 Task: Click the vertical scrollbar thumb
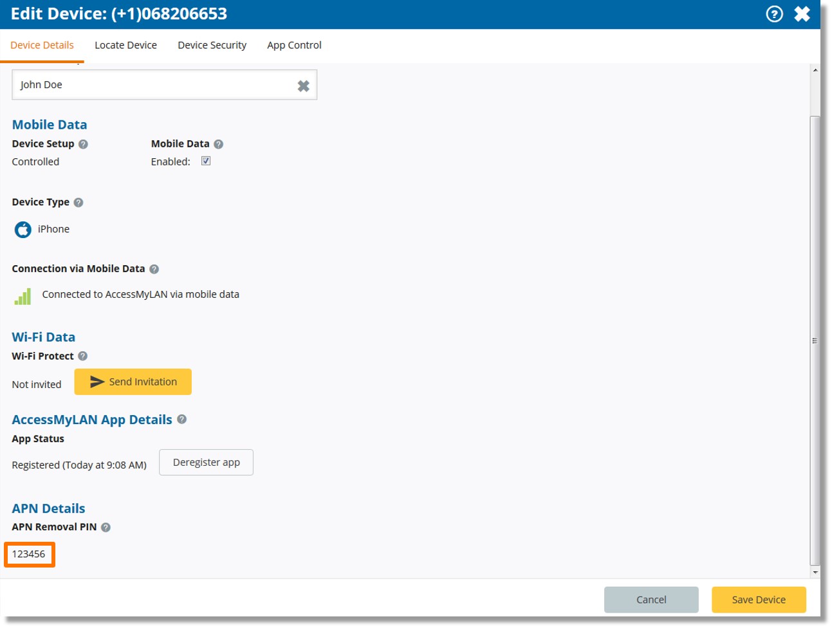(815, 340)
